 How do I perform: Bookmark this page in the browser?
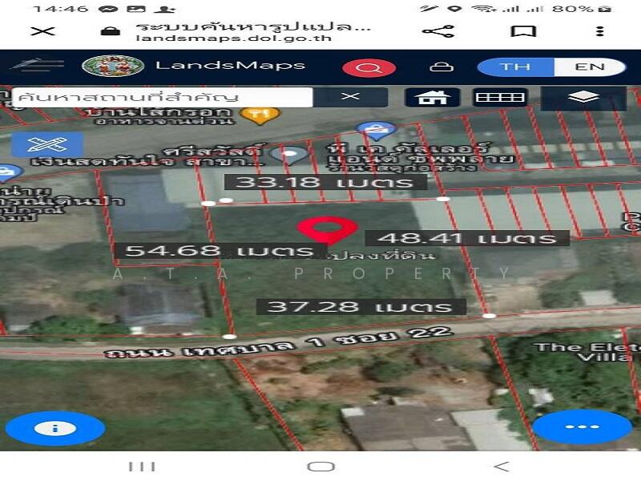[x=523, y=31]
